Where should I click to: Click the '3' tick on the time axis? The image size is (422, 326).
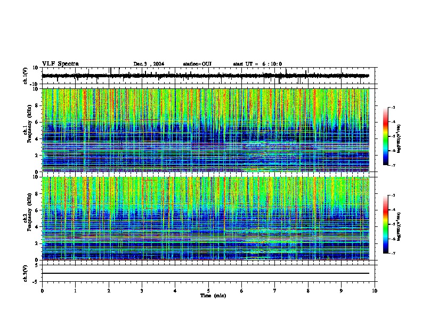[142, 291]
